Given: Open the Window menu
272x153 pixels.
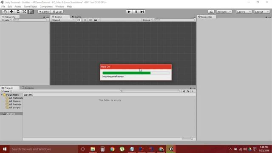Looking at the screenshot, I should click(x=59, y=7).
